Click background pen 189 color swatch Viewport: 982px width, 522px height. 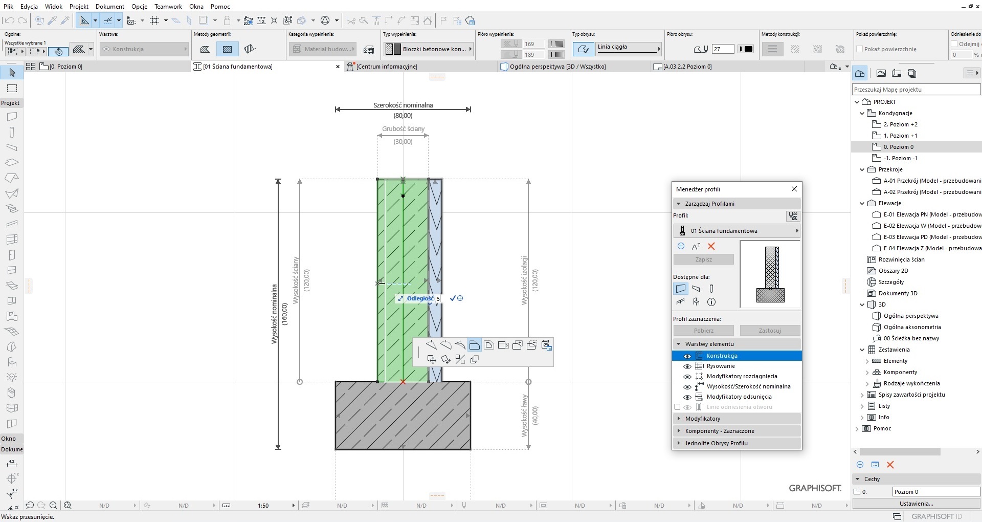[x=556, y=54]
